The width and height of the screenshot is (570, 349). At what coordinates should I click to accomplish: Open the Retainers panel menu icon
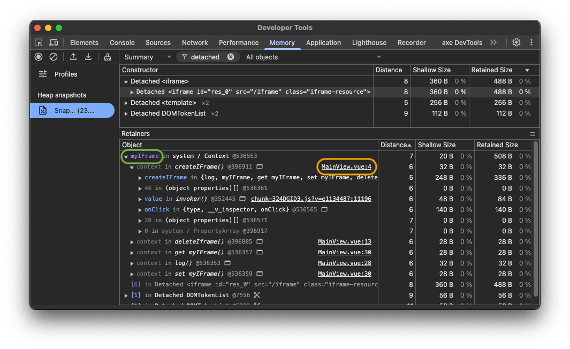(533, 134)
